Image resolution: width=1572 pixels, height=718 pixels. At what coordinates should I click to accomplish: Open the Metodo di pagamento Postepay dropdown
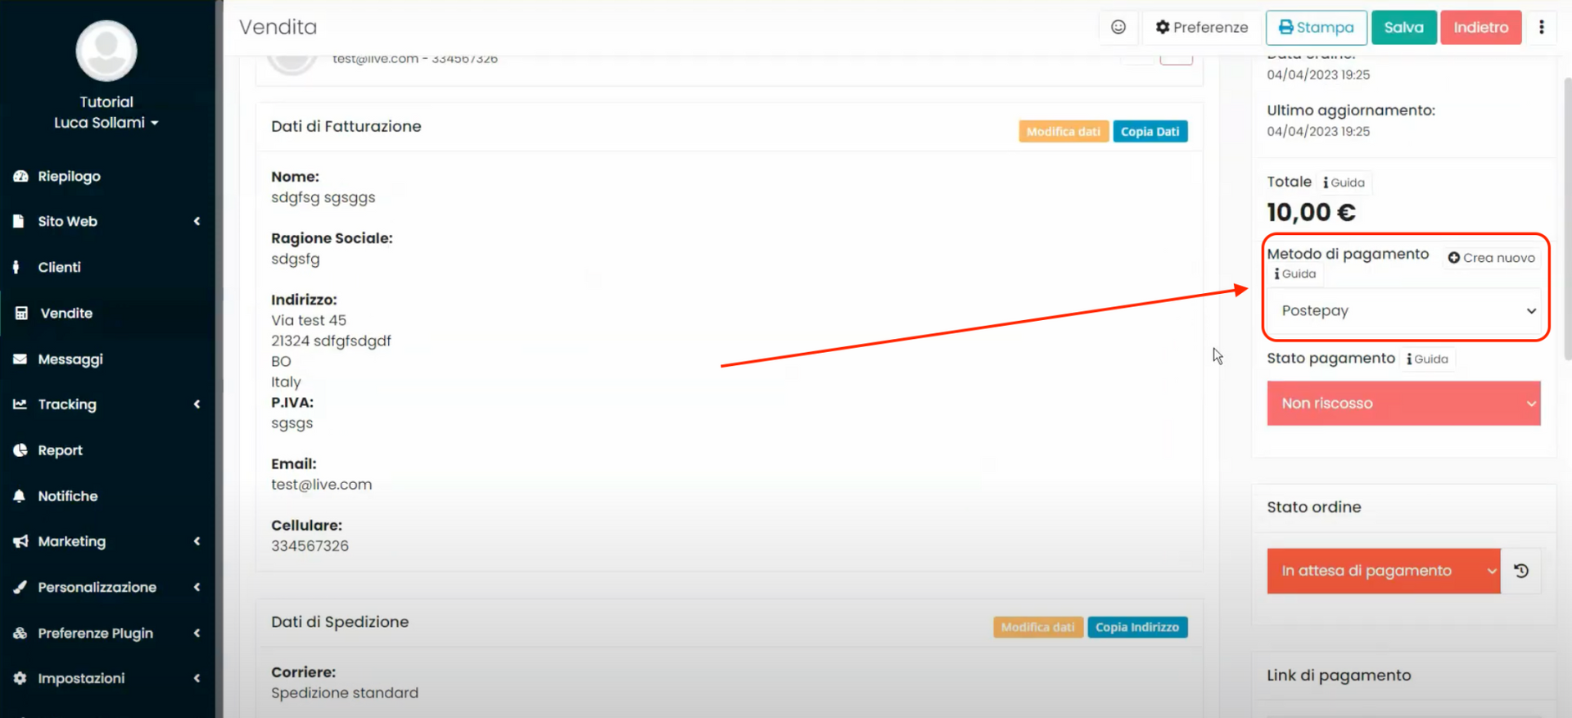(x=1403, y=310)
